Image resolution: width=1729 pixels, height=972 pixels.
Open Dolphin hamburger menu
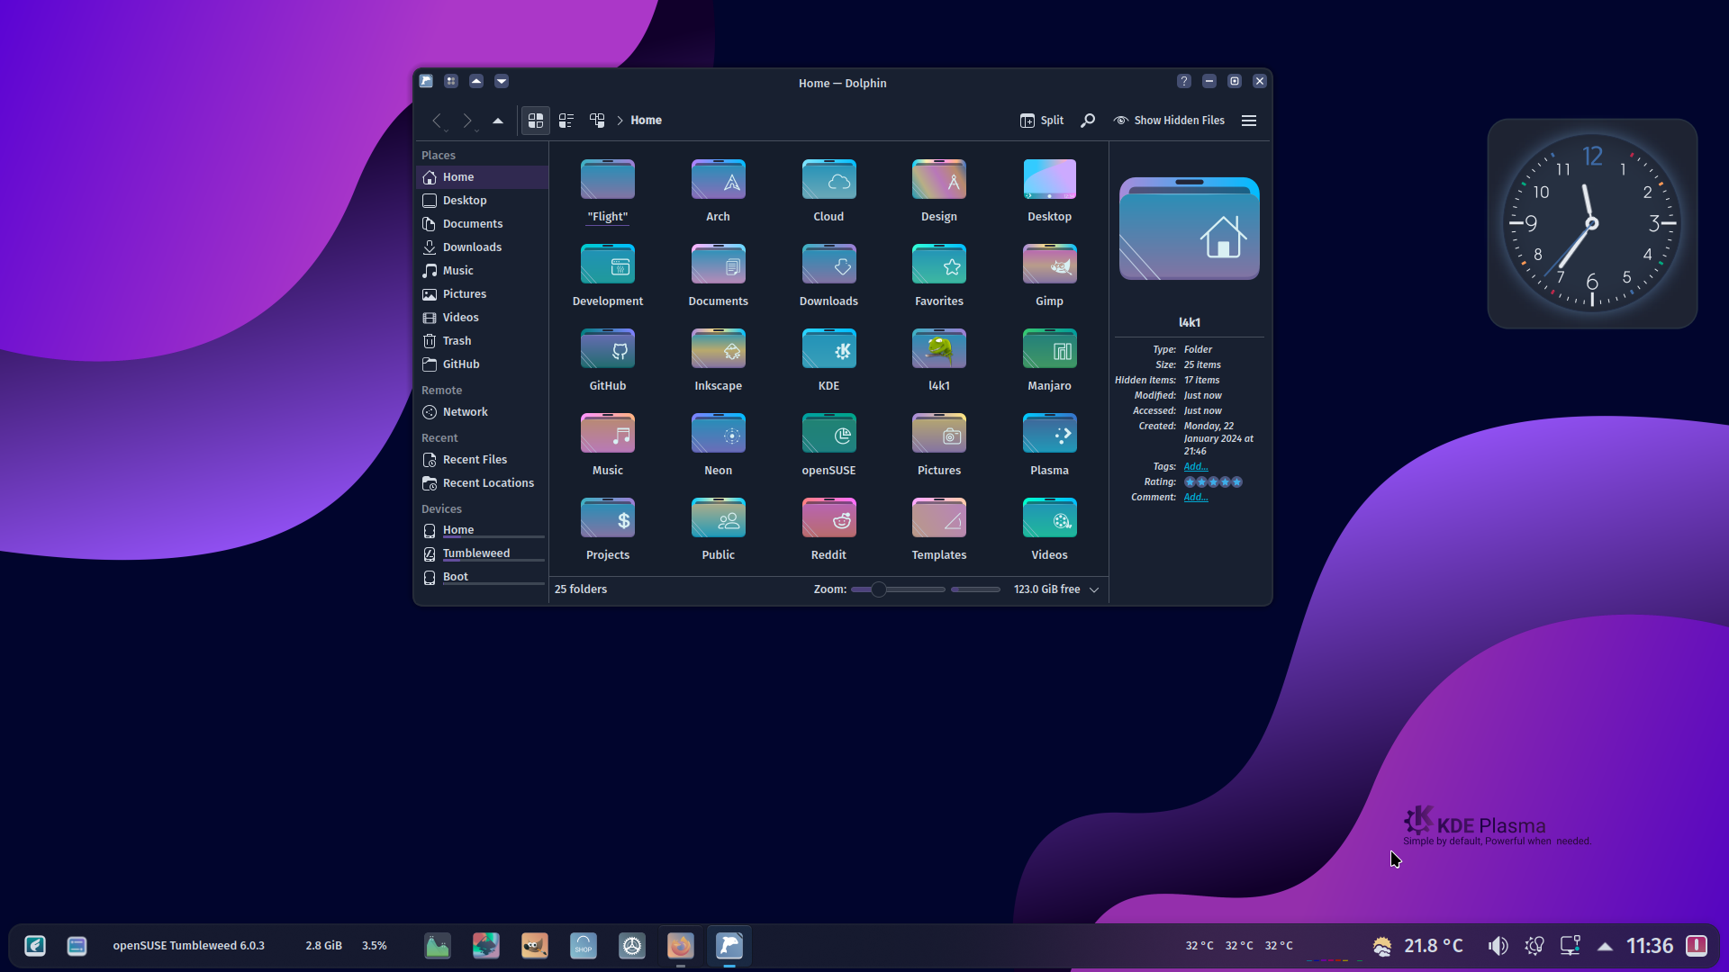(x=1249, y=121)
